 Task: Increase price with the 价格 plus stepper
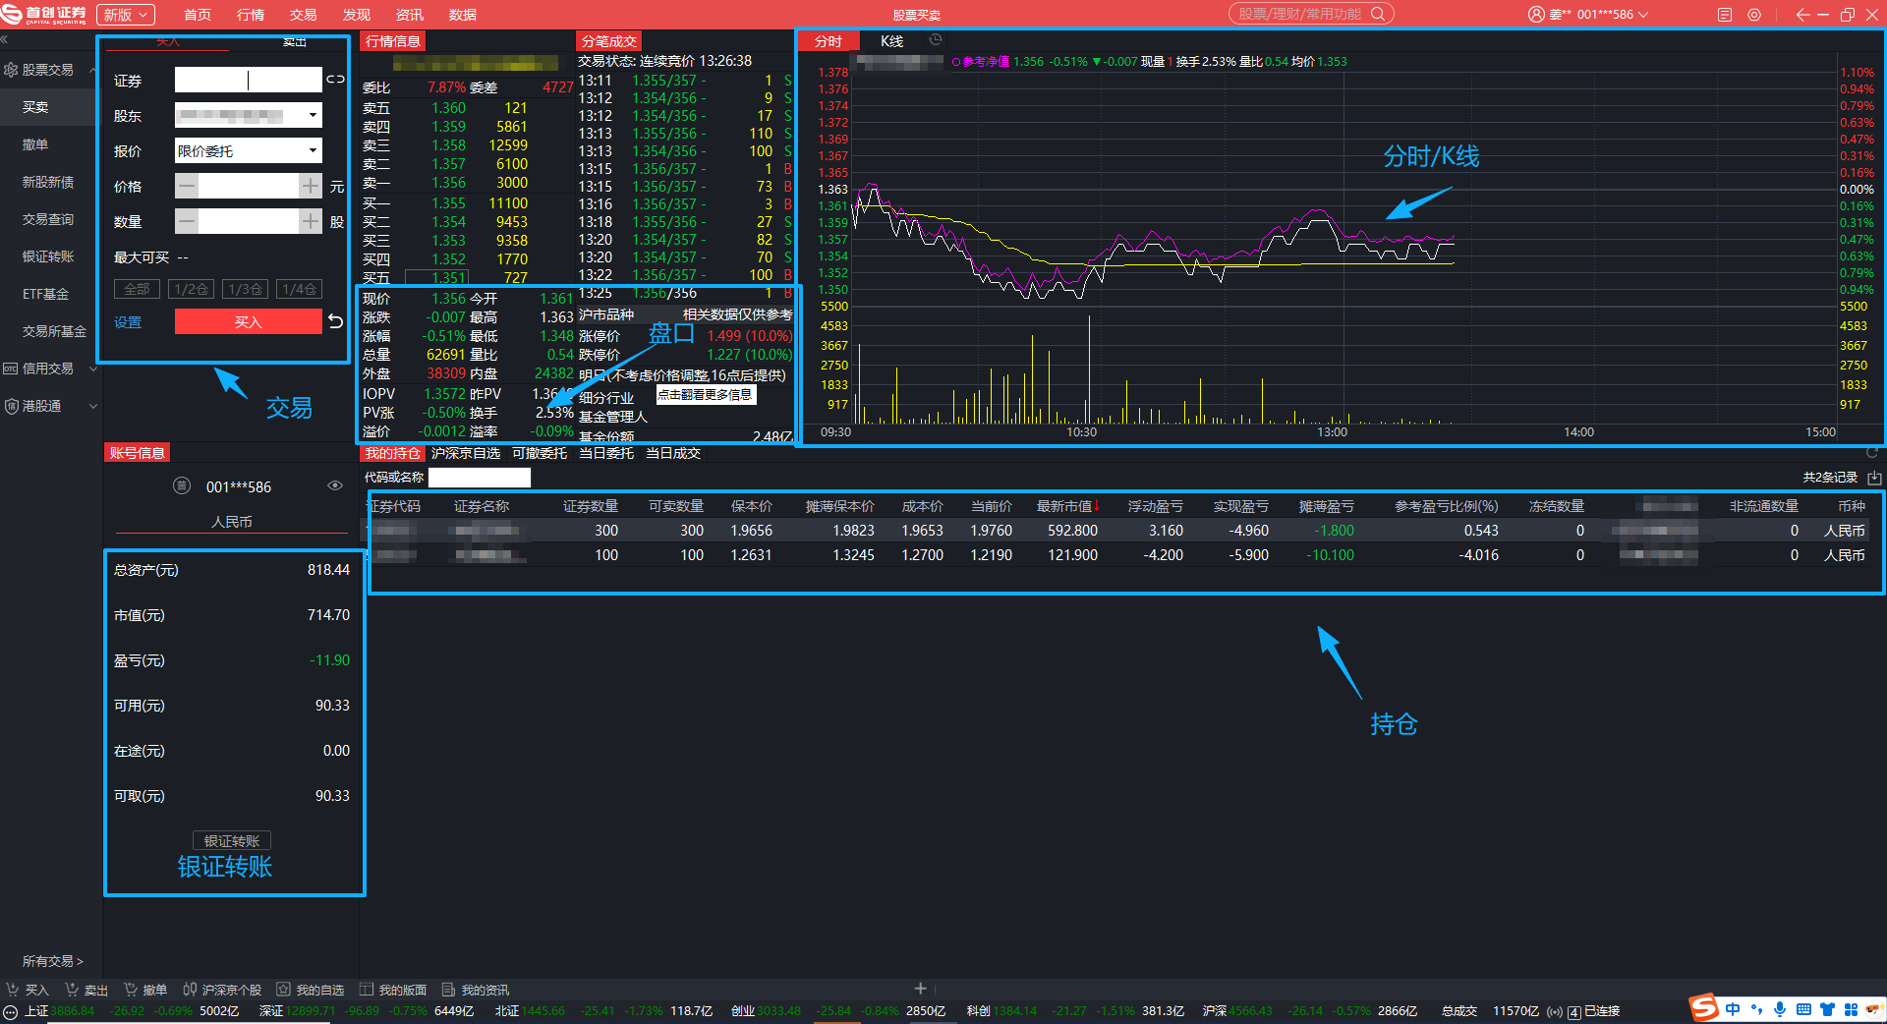pos(311,186)
